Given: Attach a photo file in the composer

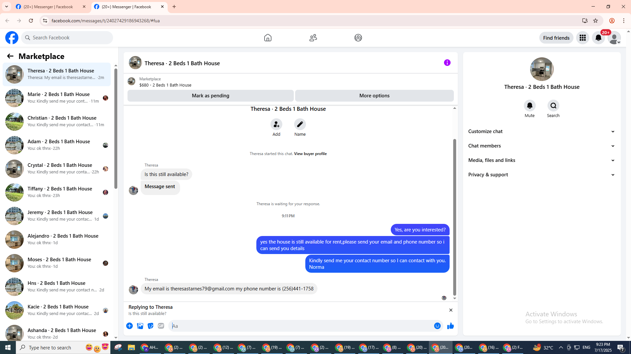Looking at the screenshot, I should (x=140, y=326).
